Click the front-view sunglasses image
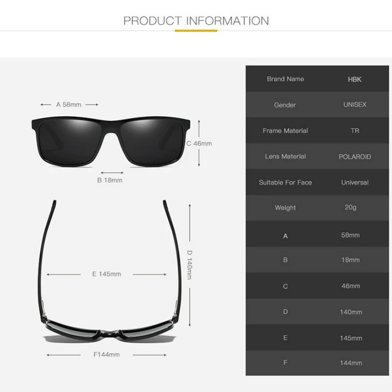The width and height of the screenshot is (392, 392). tap(111, 141)
